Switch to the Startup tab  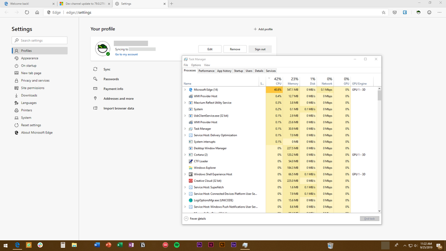[x=238, y=71]
